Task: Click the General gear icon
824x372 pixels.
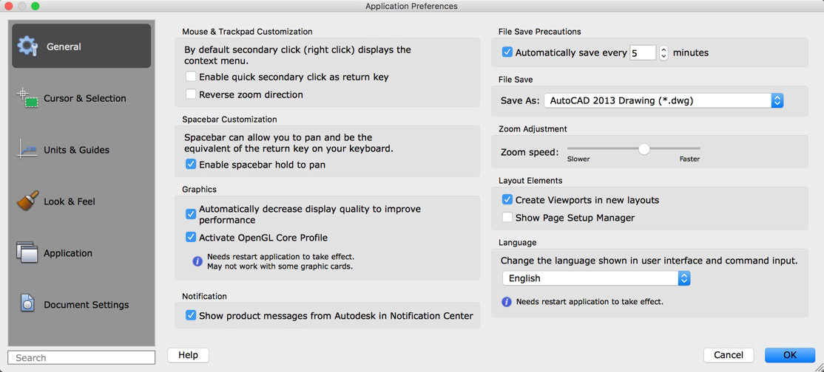Action: coord(27,46)
